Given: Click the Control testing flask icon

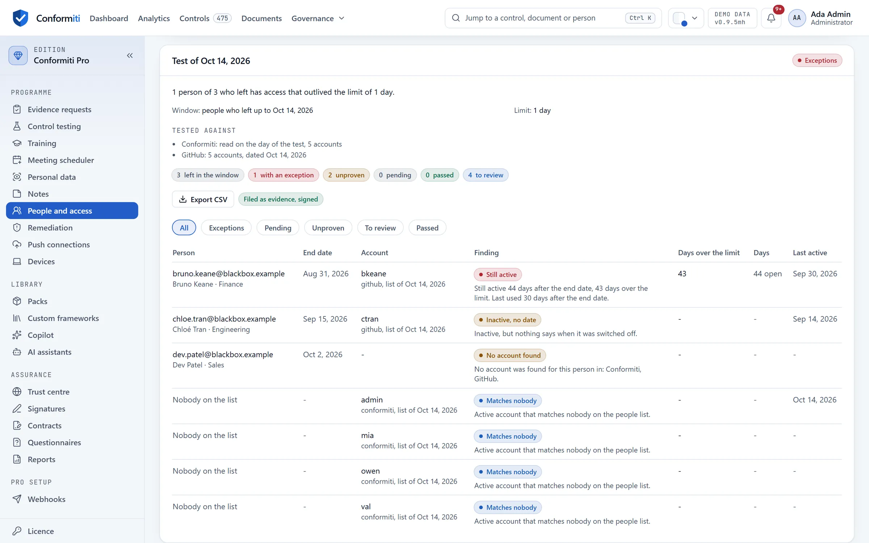Looking at the screenshot, I should [x=17, y=126].
